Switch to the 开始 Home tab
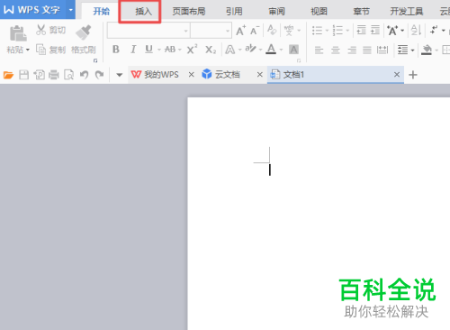Screen dimensions: 450x330 [x=101, y=12]
